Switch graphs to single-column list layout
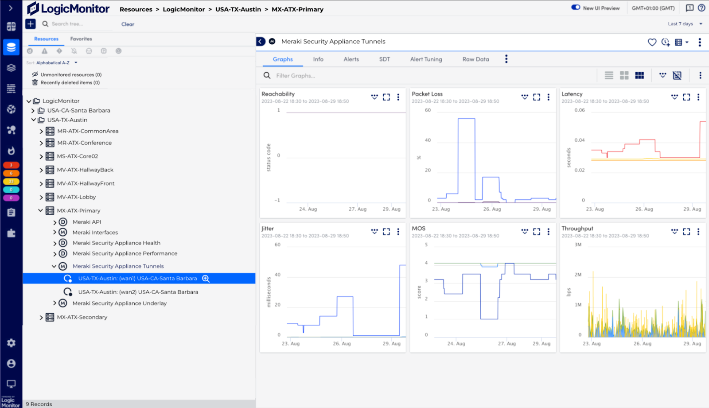 (x=609, y=75)
